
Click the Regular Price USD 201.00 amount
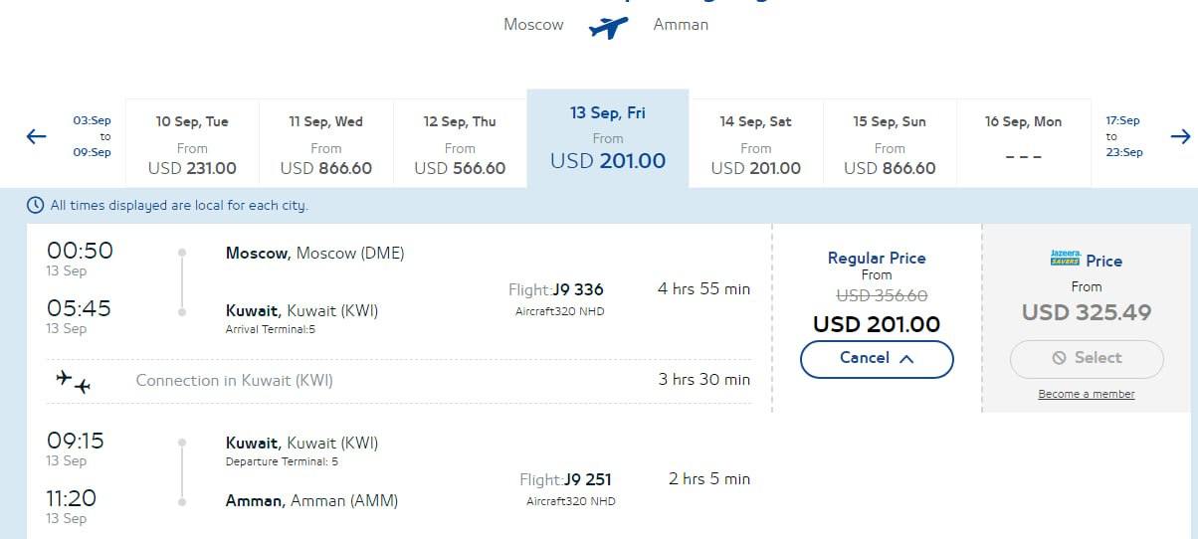pos(876,324)
